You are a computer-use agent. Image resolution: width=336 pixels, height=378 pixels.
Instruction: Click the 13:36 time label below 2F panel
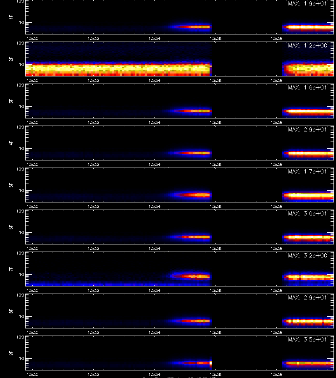coord(215,80)
